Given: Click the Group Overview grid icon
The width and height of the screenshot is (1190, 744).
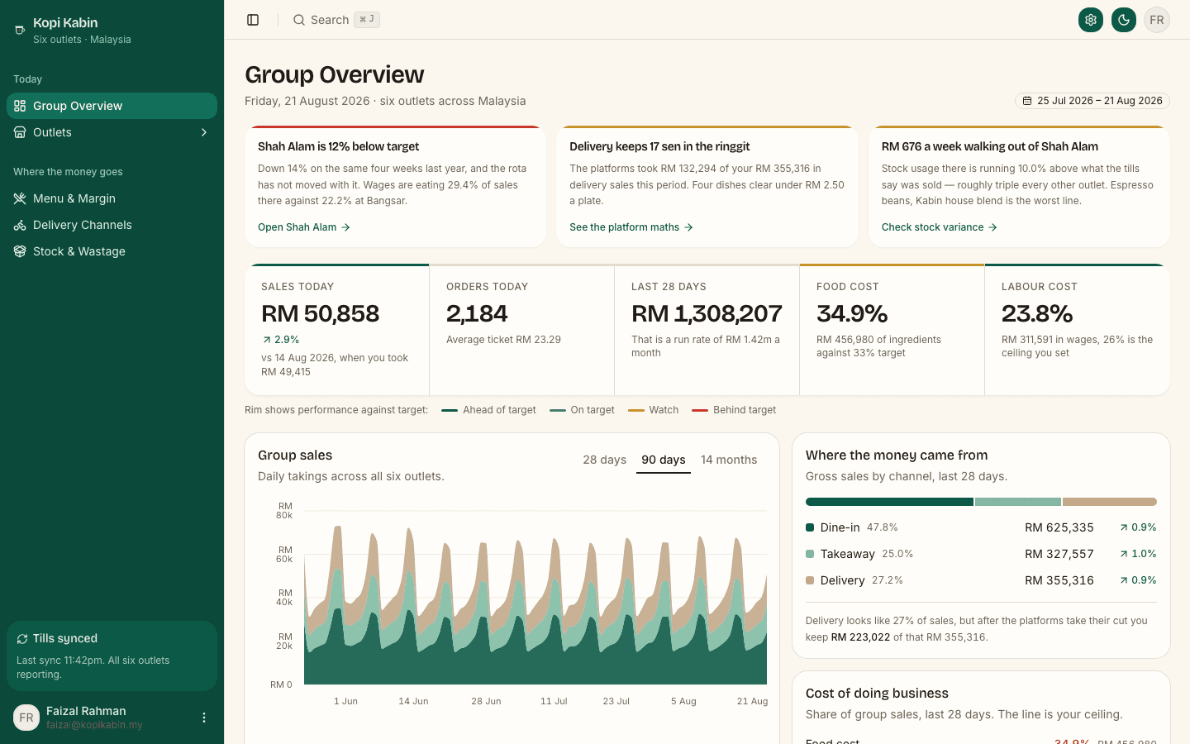Looking at the screenshot, I should coord(20,106).
